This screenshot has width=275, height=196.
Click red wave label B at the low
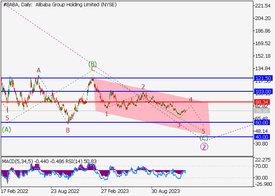[x=68, y=130]
